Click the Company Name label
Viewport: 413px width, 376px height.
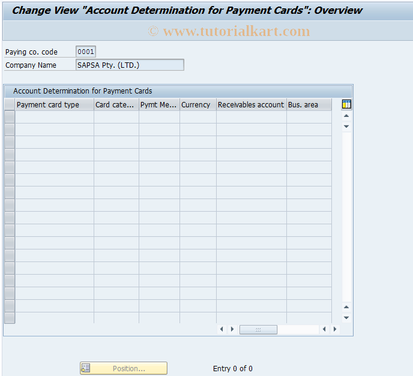coord(31,65)
